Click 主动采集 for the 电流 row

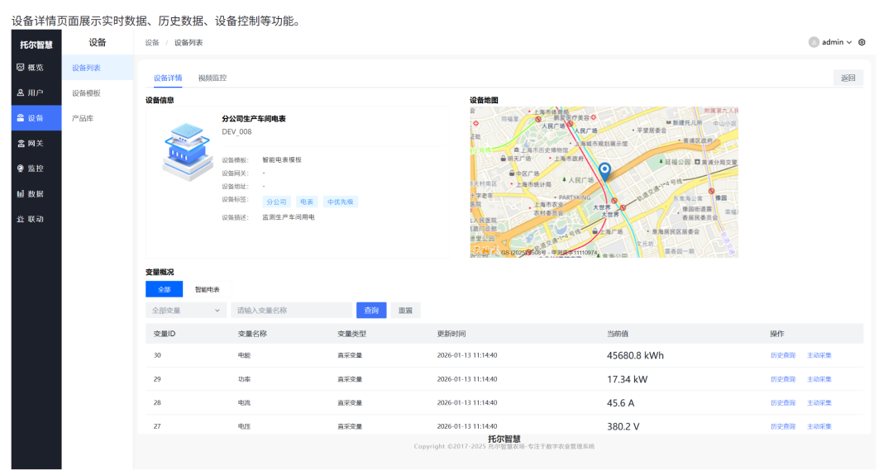click(x=819, y=402)
